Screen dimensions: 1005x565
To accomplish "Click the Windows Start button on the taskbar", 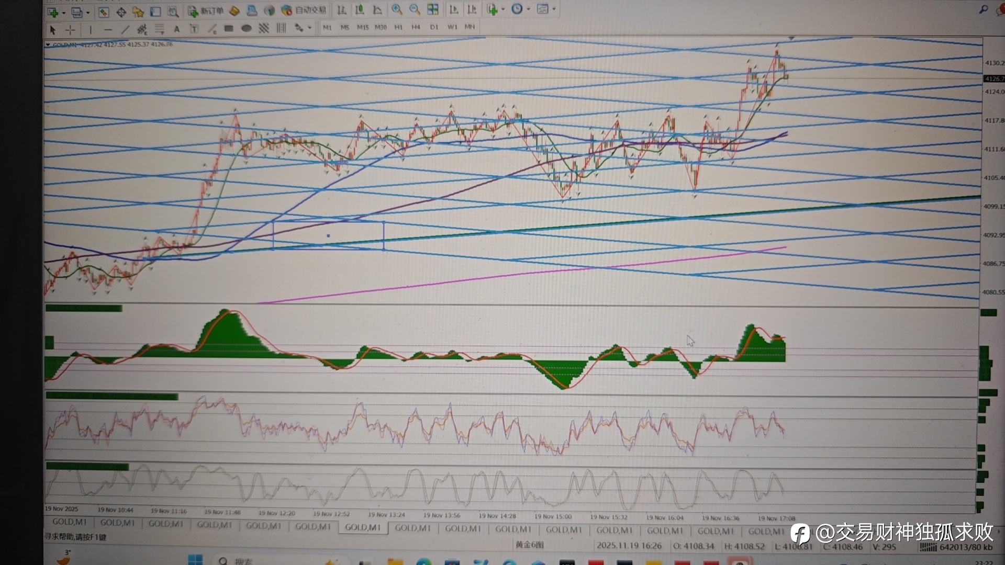I will pyautogui.click(x=195, y=560).
